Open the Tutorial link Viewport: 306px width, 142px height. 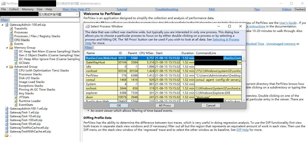point(122,9)
